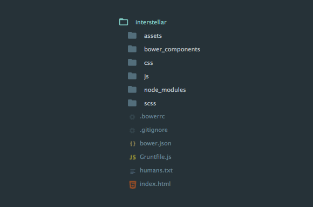Expand the bower_components folder
This screenshot has height=207, width=313.
132,49
